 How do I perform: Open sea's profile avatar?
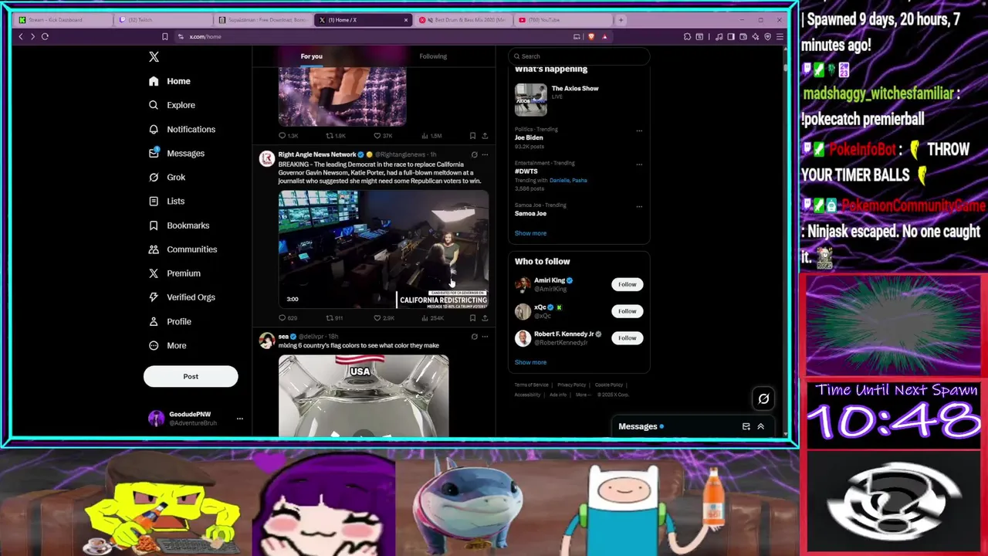click(x=267, y=341)
